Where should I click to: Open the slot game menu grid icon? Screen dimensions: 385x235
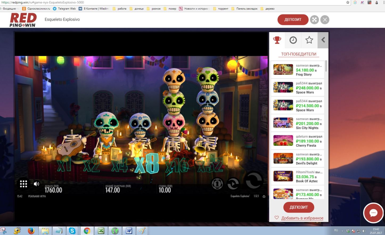pyautogui.click(x=23, y=184)
